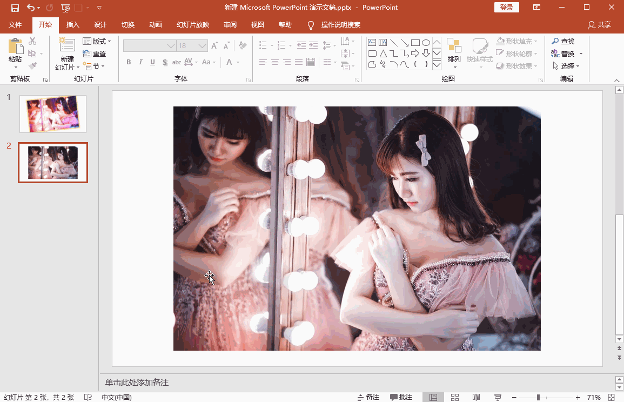Click the zoom slider handle
This screenshot has width=624, height=402.
(538, 397)
